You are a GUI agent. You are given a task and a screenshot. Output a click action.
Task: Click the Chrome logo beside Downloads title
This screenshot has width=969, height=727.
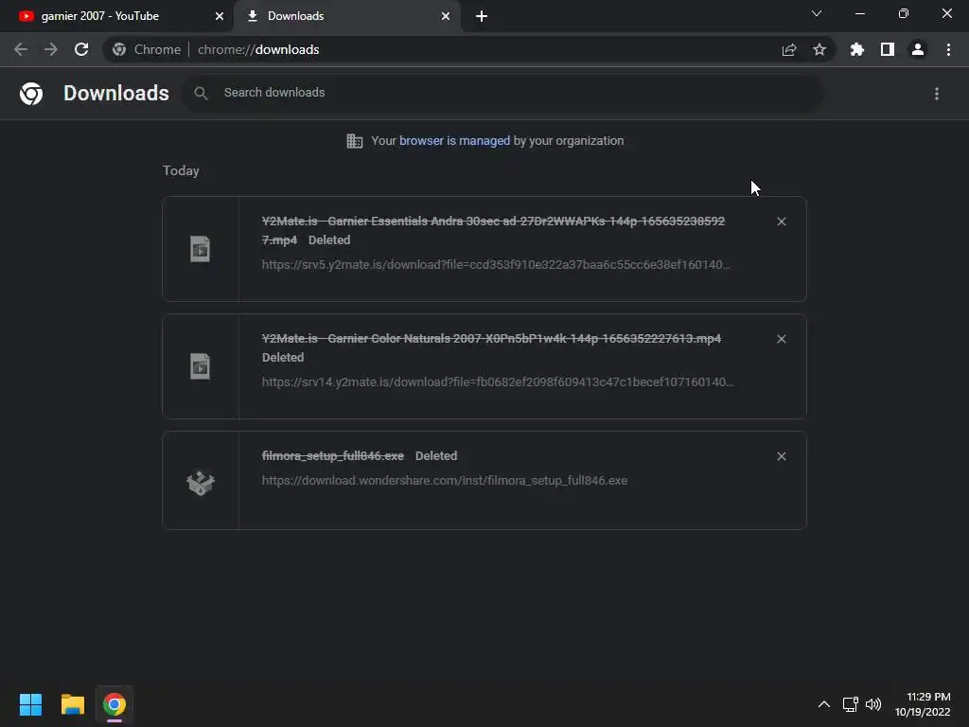pos(31,94)
